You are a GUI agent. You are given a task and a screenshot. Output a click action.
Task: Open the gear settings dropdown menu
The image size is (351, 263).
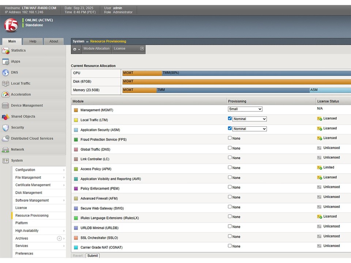point(76,49)
